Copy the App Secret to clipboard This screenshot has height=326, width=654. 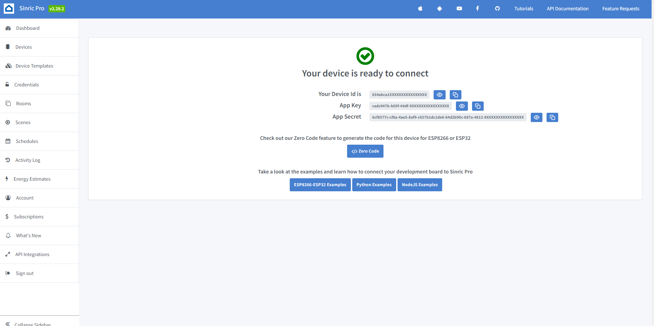552,118
